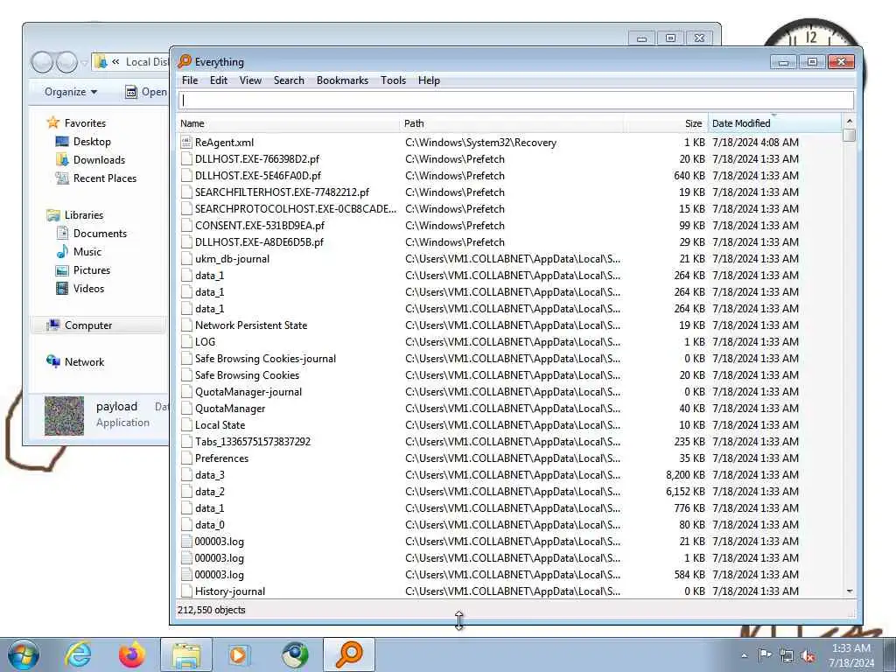The height and width of the screenshot is (672, 896).
Task: Click the data_3 file name
Action: coord(210,475)
